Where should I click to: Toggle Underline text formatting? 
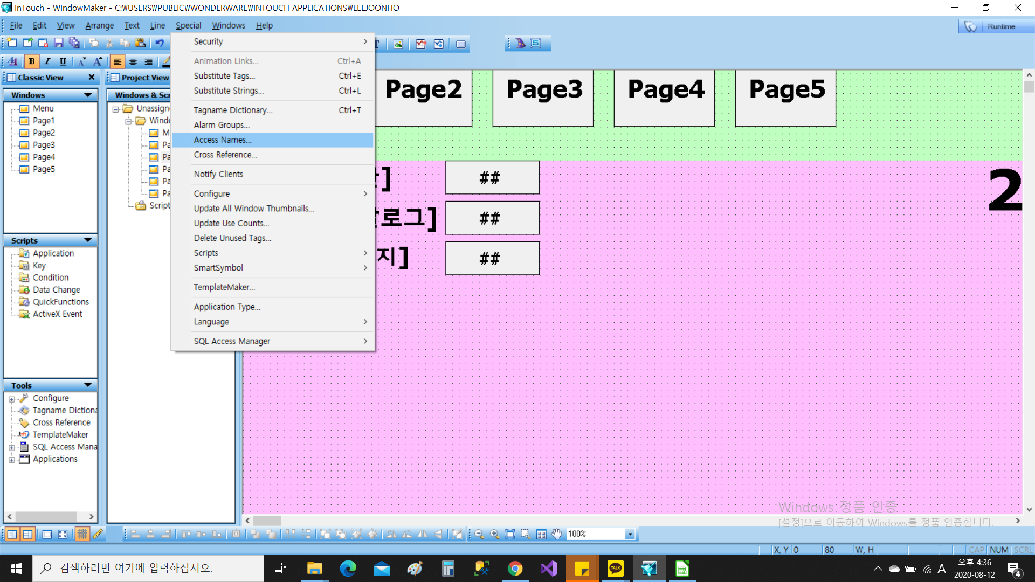click(63, 61)
